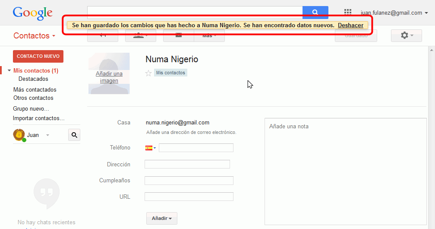Open the Añadir dropdown button

pyautogui.click(x=162, y=219)
